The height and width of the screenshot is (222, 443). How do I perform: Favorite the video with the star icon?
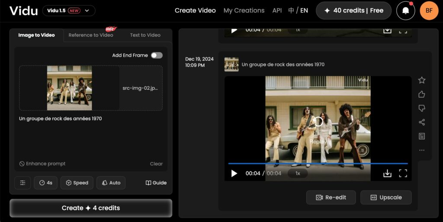tap(422, 80)
